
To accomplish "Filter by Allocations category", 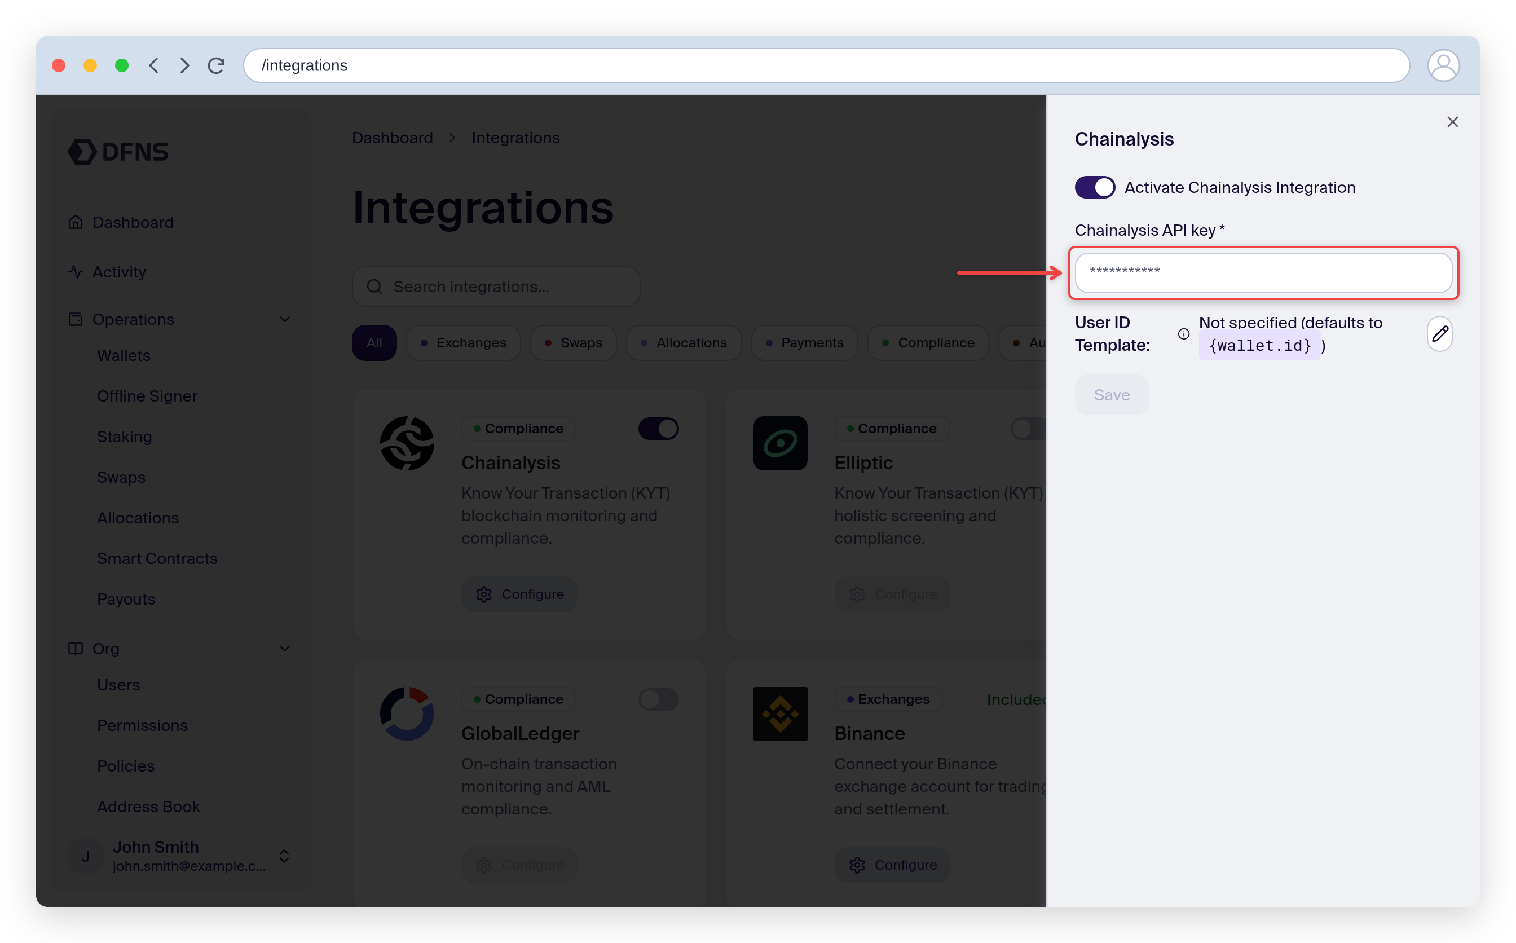I will point(684,343).
